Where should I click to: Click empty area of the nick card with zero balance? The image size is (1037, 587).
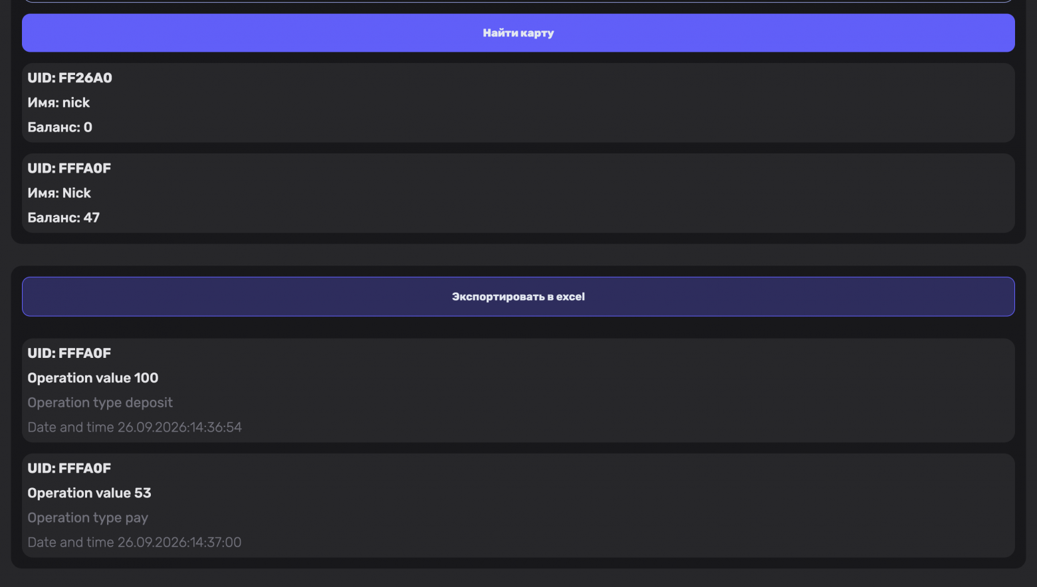[598, 103]
